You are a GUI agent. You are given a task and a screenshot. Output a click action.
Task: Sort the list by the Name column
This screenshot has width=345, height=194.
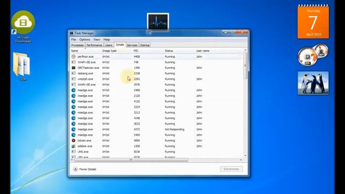[86, 51]
